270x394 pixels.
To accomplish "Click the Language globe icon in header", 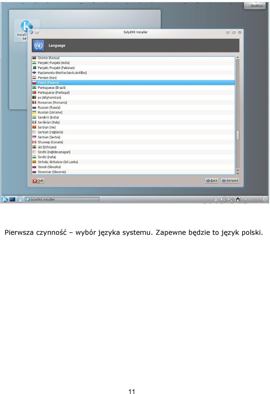I will [x=39, y=45].
